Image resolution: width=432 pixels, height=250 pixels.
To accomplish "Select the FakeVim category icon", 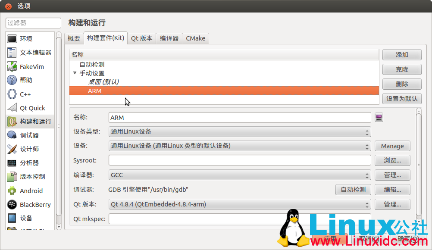I will 12,66.
